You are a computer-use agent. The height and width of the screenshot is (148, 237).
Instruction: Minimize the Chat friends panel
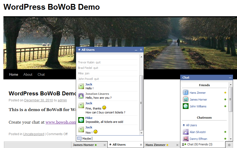pyautogui.click(x=230, y=78)
